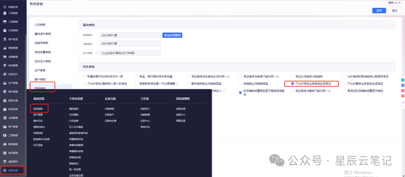Open 编码规则 in the flyout menu
The image size is (405, 177).
coord(73,109)
